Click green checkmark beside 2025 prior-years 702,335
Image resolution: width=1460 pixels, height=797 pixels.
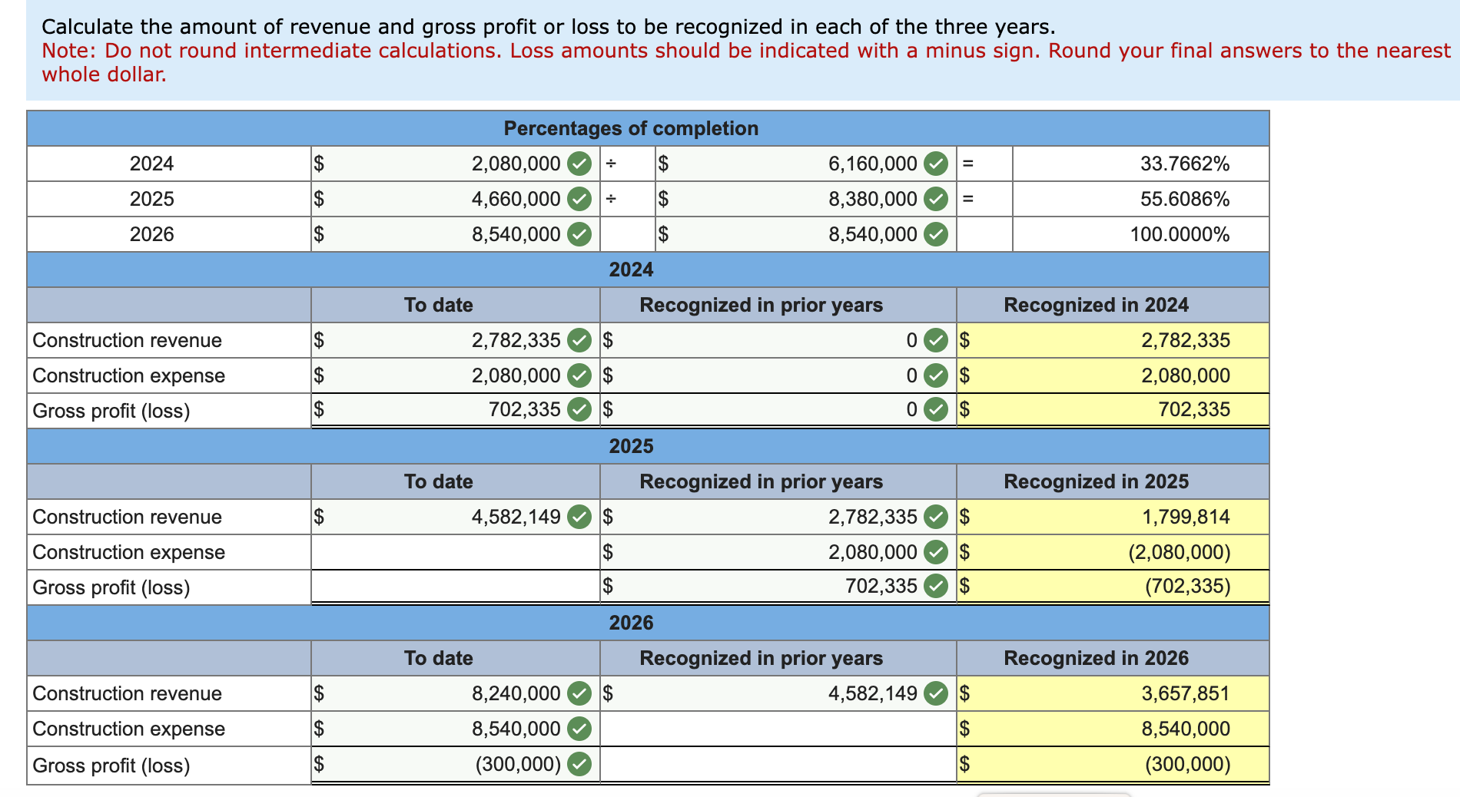(x=935, y=586)
